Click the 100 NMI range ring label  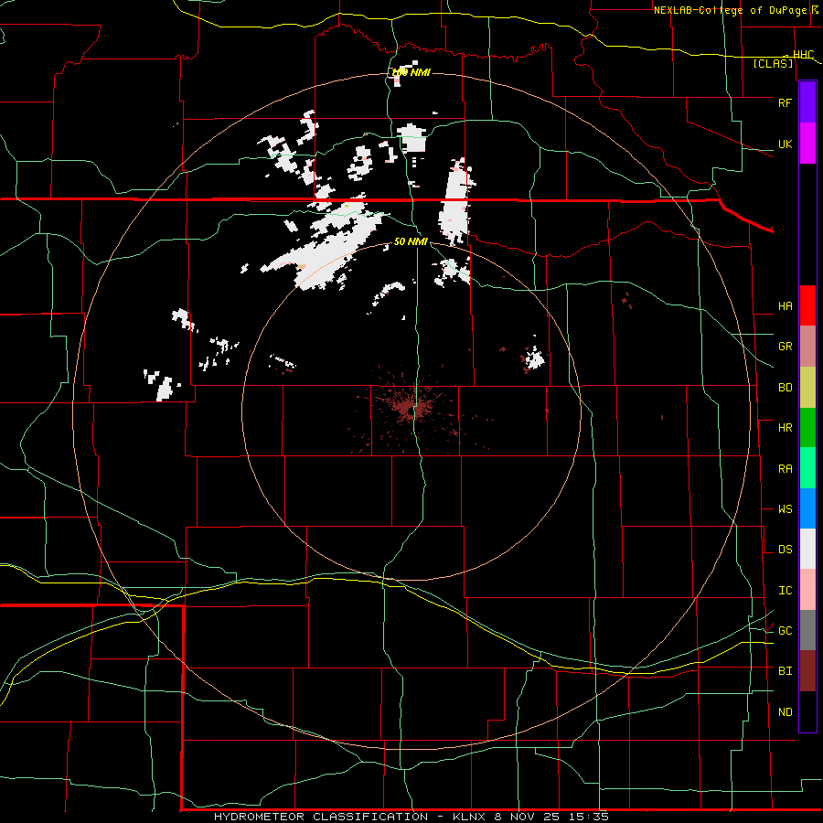(411, 72)
